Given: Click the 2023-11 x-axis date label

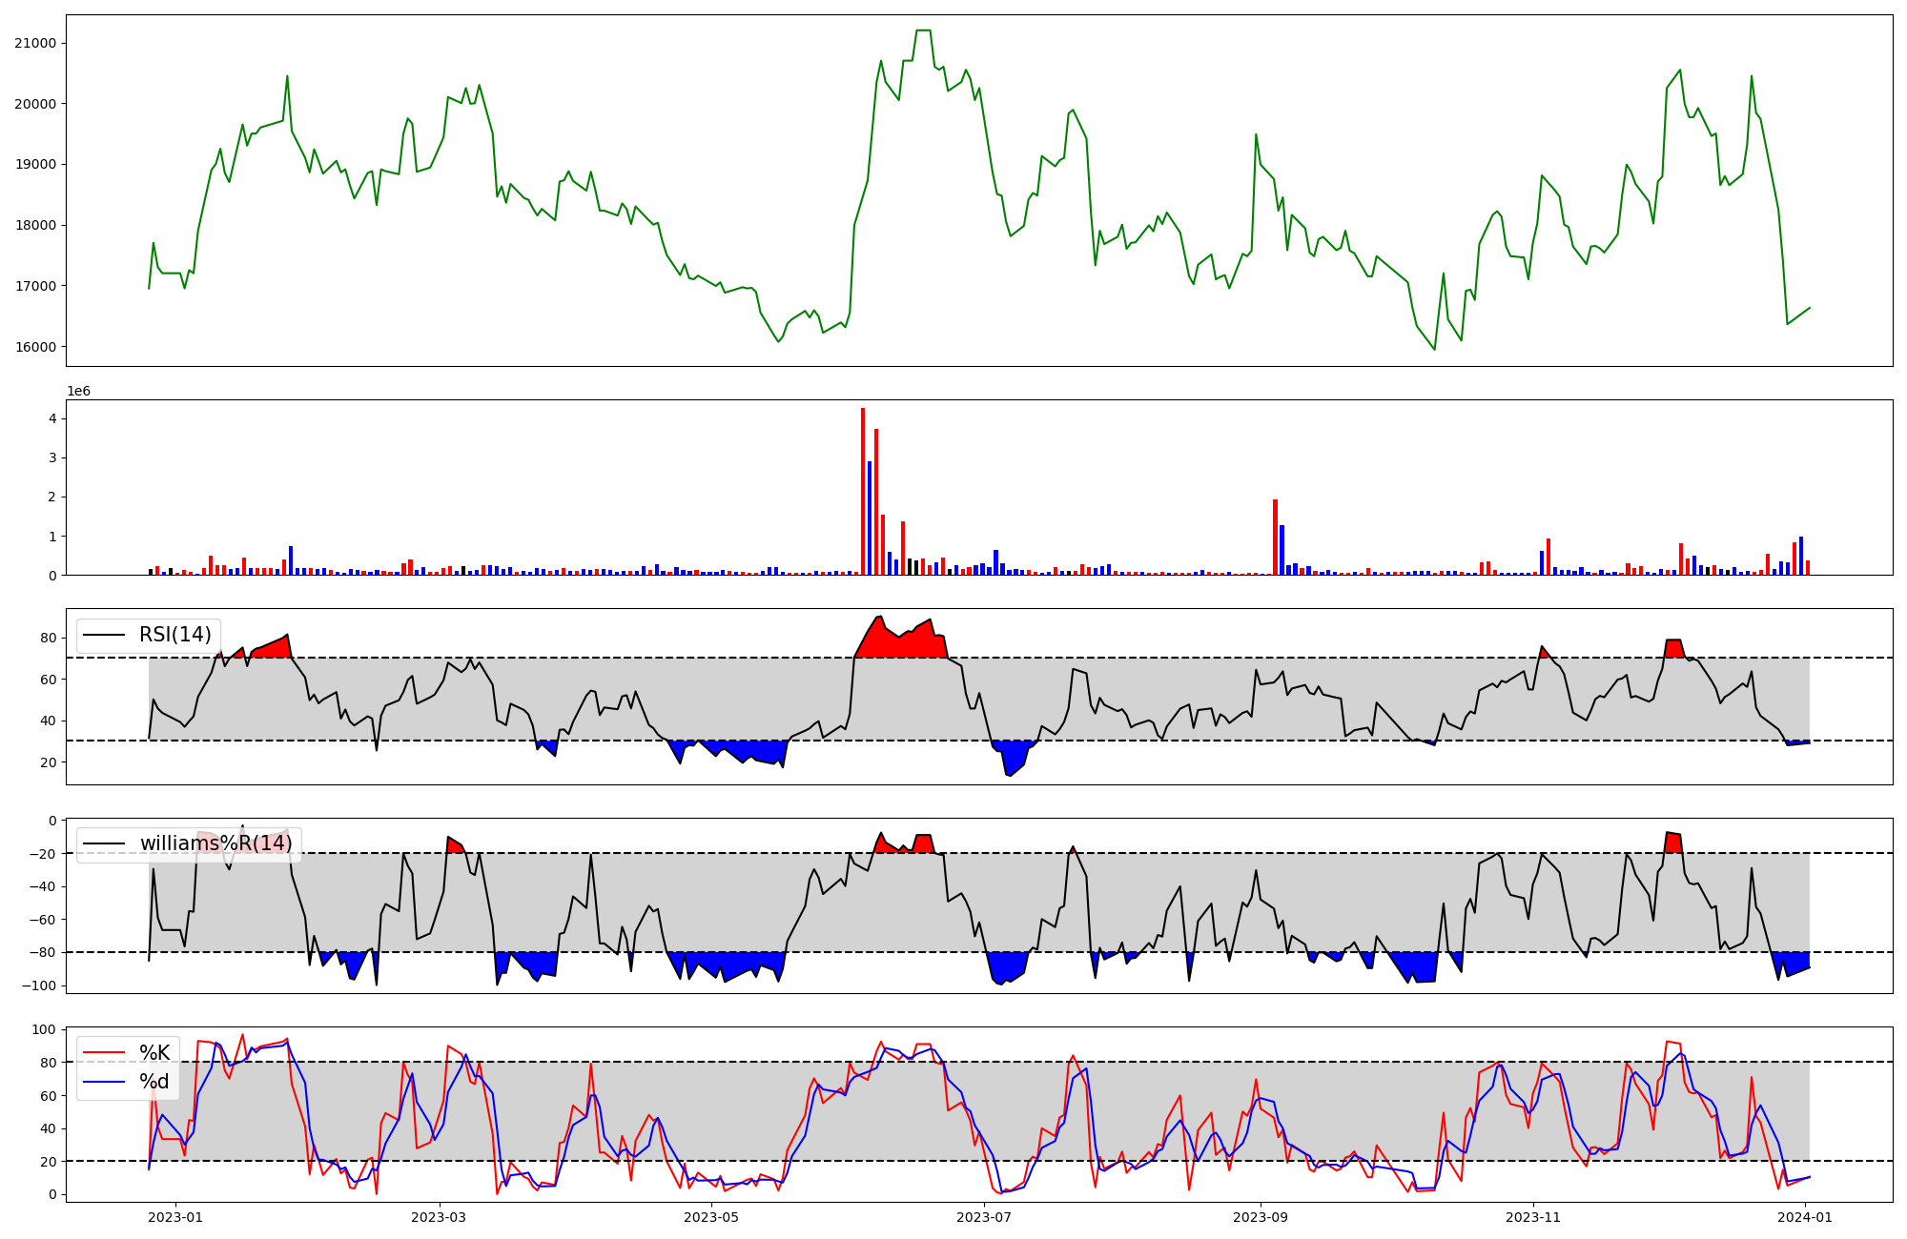Looking at the screenshot, I should coord(1533,1217).
